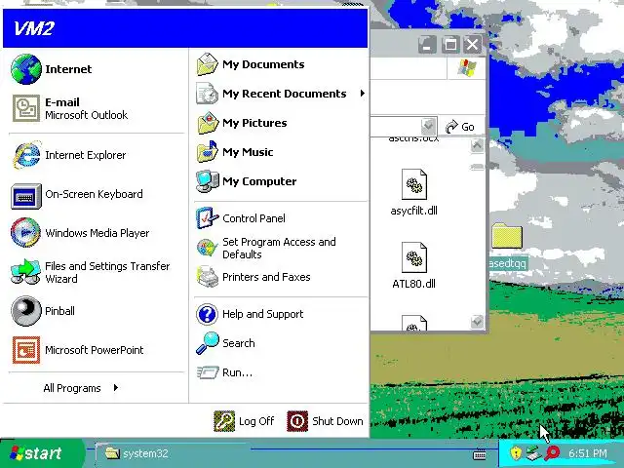Click the Microsoft Outlook subtitle text

(x=87, y=115)
